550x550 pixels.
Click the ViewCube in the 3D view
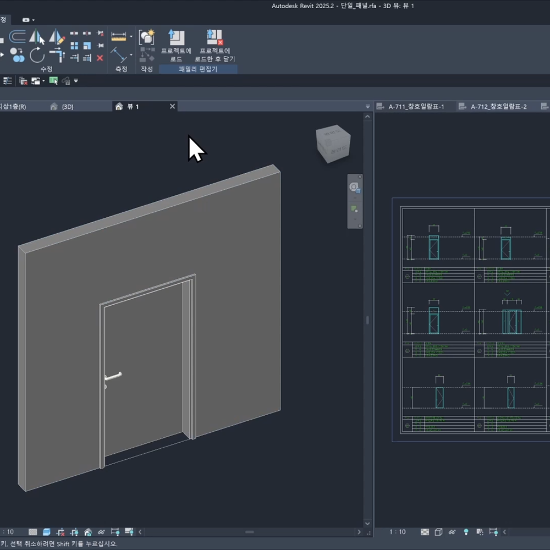333,145
